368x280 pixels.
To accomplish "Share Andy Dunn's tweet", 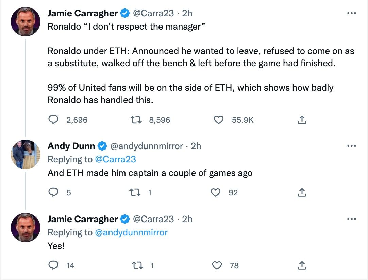I will point(301,192).
